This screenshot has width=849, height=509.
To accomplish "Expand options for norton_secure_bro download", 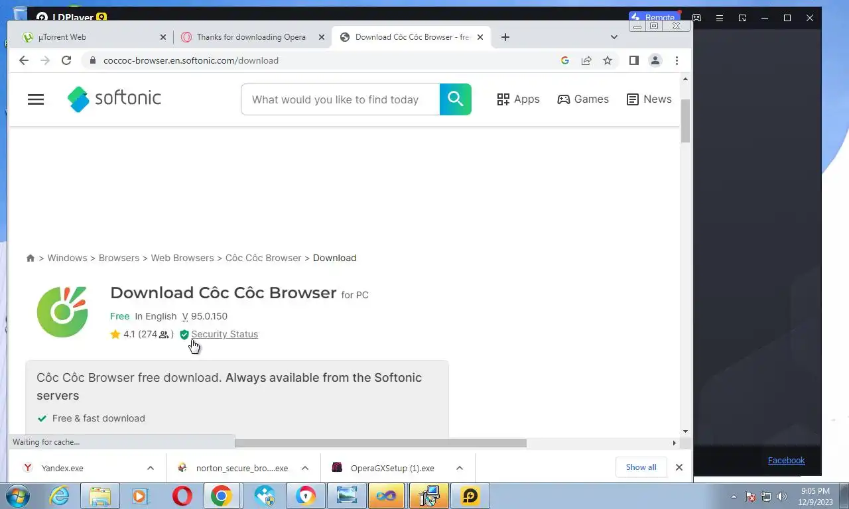I will (305, 468).
